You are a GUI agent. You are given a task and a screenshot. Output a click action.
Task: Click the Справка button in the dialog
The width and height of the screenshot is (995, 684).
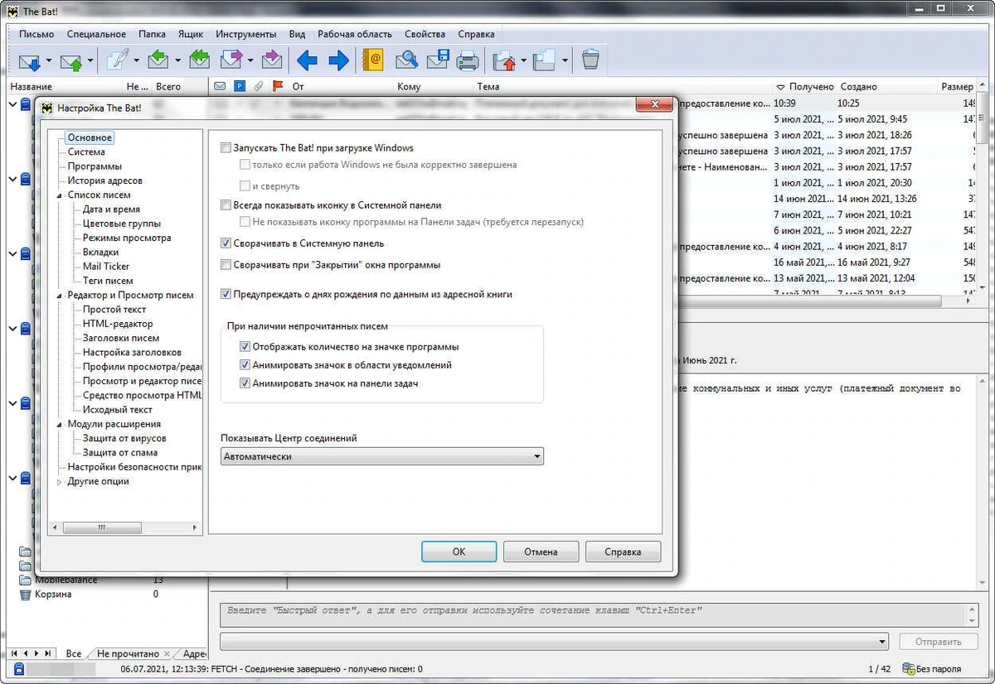click(623, 552)
